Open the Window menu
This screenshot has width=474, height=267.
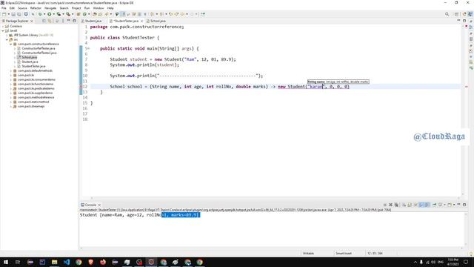(99, 8)
